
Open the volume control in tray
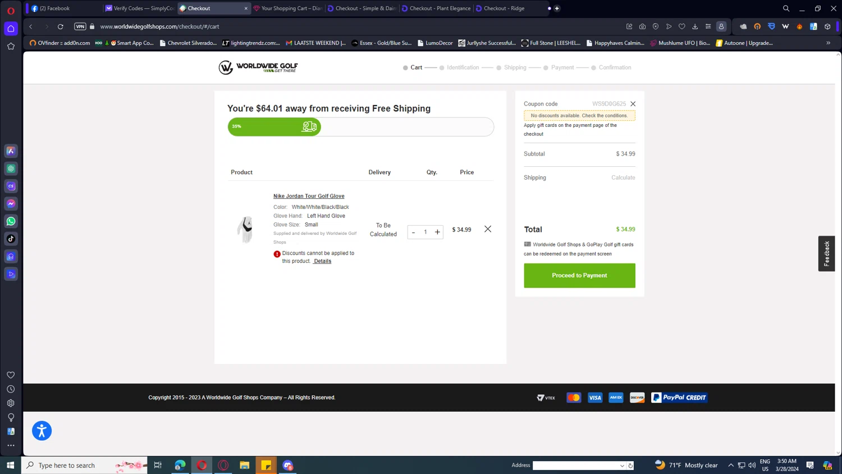click(x=752, y=465)
